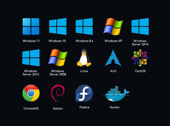
Task: Select the Windows Server 2016 logo
Action: tap(140, 26)
